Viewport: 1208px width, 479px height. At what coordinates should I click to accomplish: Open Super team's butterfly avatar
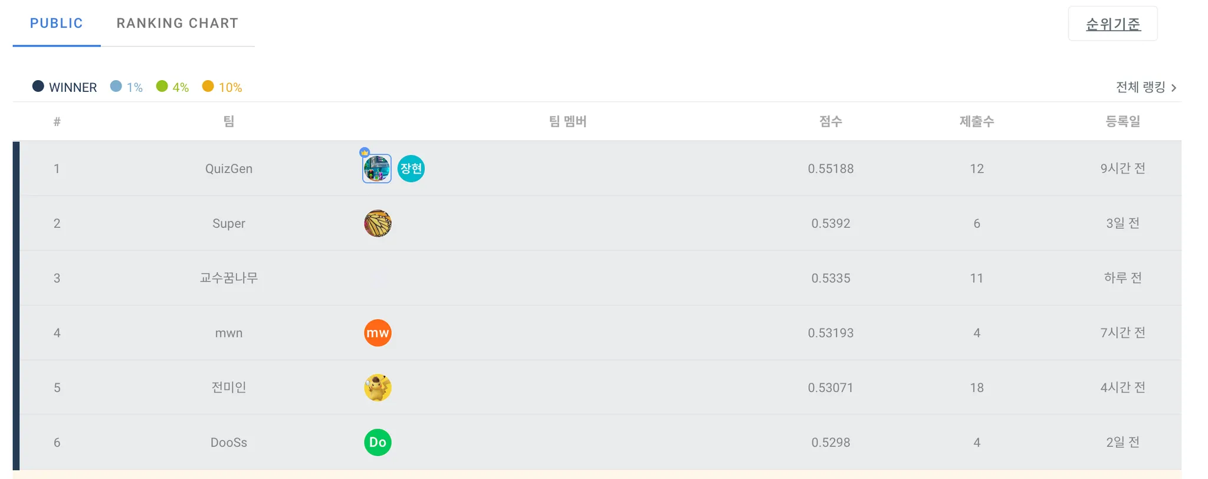(x=377, y=223)
